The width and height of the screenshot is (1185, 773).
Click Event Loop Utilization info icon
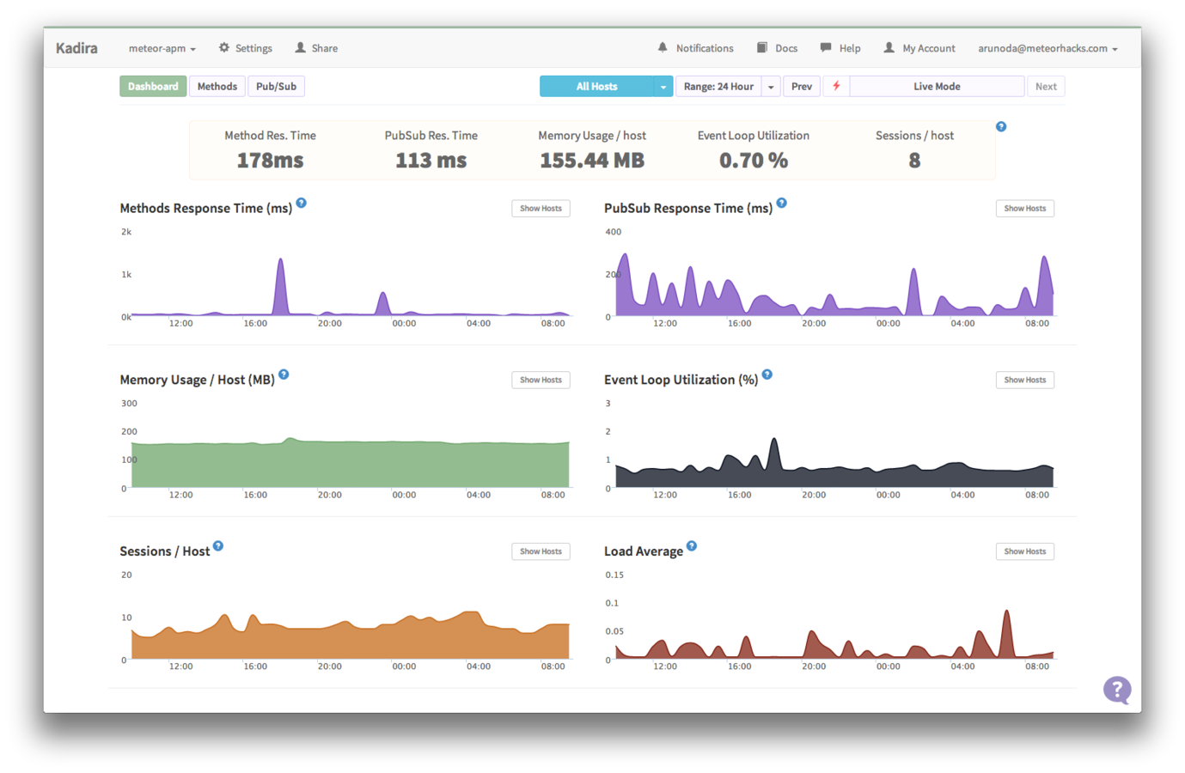767,374
